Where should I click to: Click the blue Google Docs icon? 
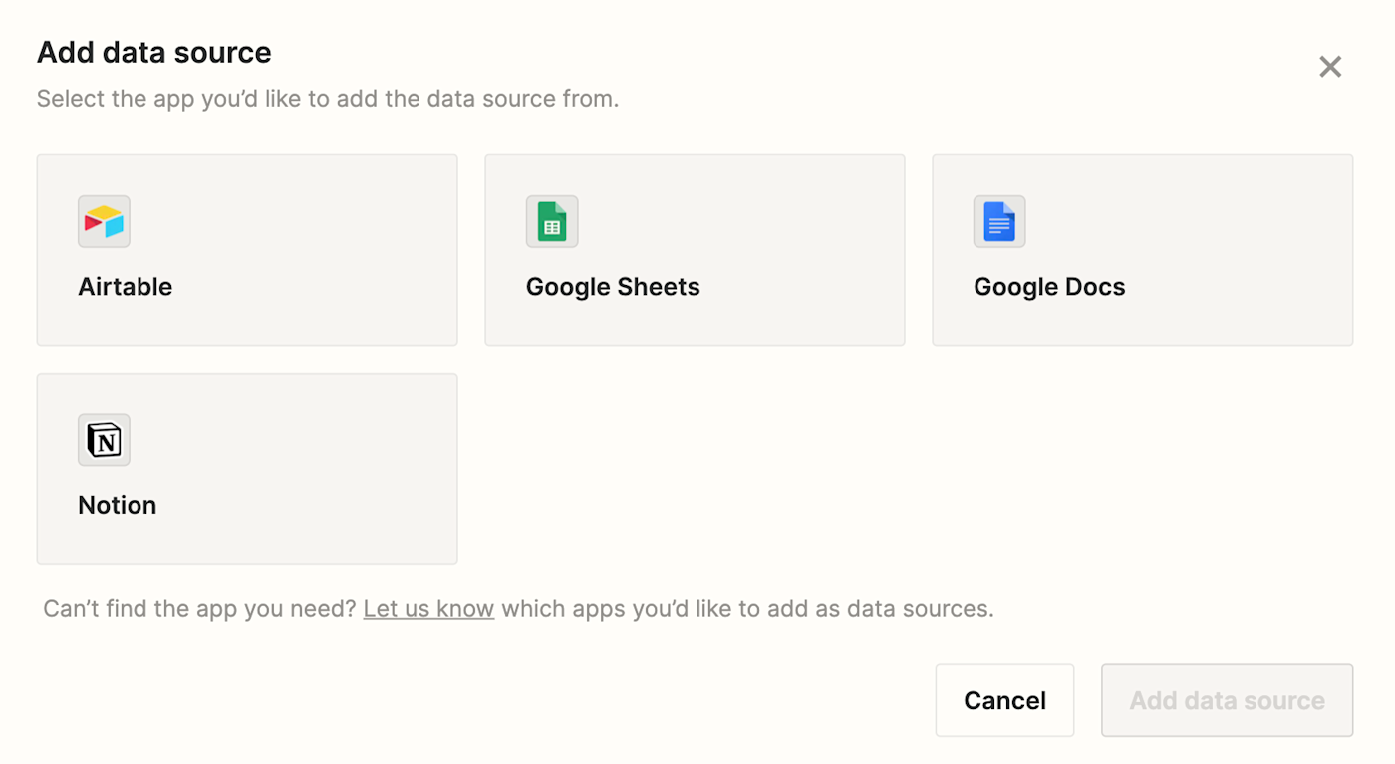(x=999, y=221)
